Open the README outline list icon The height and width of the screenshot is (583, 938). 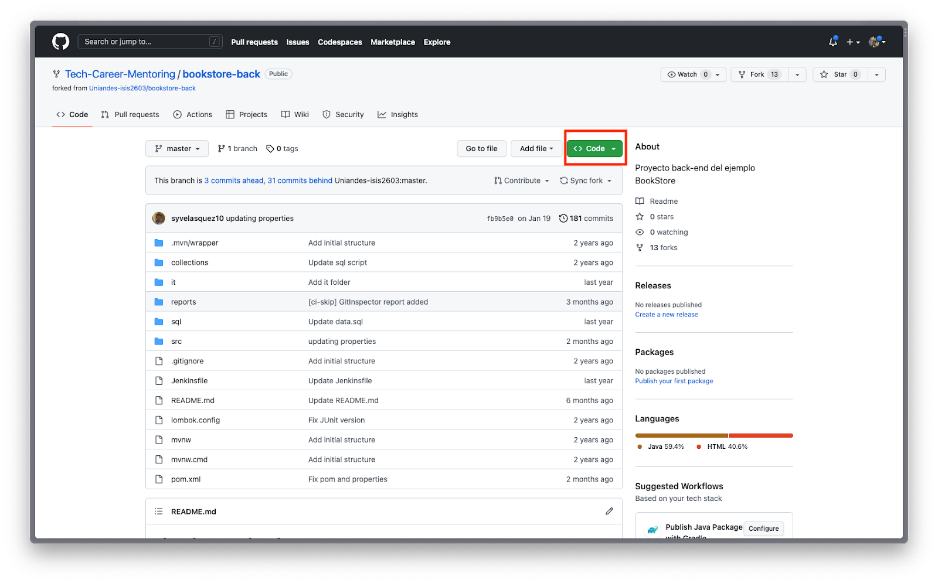[159, 512]
